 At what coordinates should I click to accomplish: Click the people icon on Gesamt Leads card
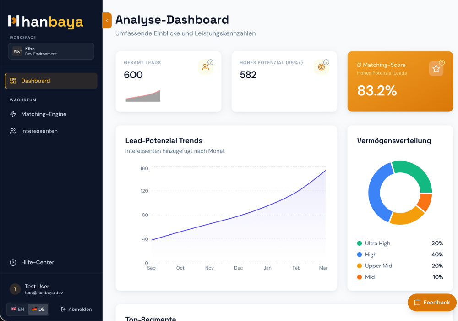[206, 67]
